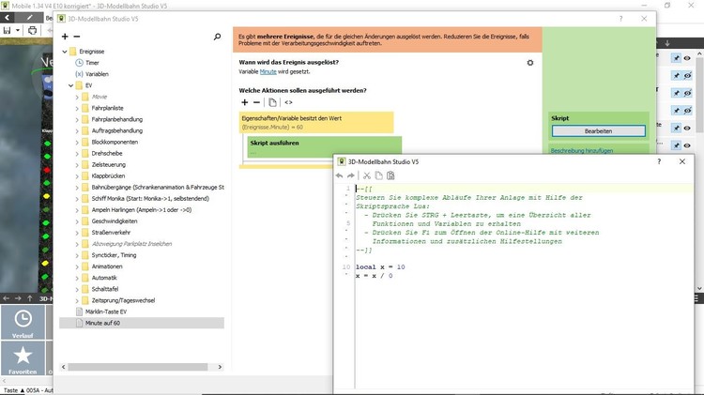
Task: Switch to the code view with the <> icon
Action: click(x=289, y=102)
